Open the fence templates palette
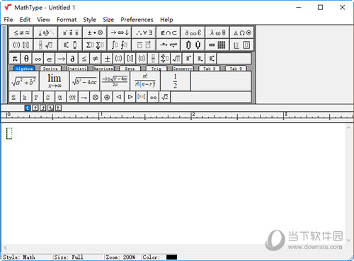The image size is (354, 261). tap(21, 45)
